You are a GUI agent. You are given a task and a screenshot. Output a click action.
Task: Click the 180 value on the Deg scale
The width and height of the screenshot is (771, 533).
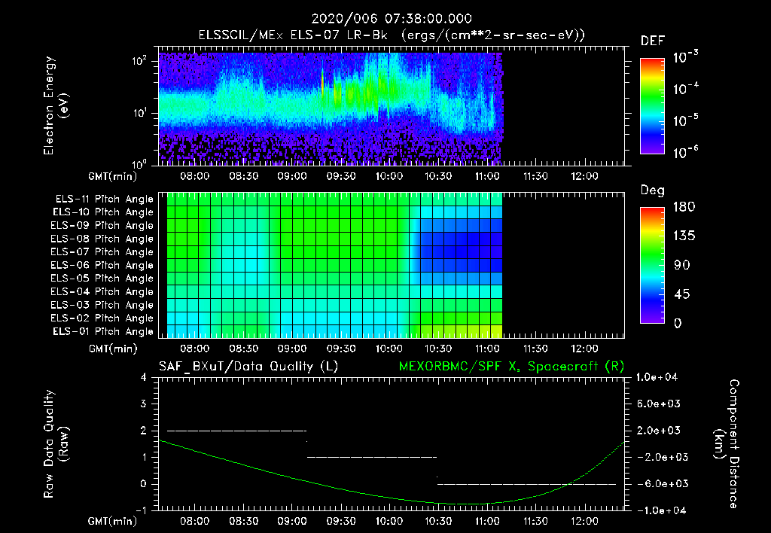click(x=684, y=207)
